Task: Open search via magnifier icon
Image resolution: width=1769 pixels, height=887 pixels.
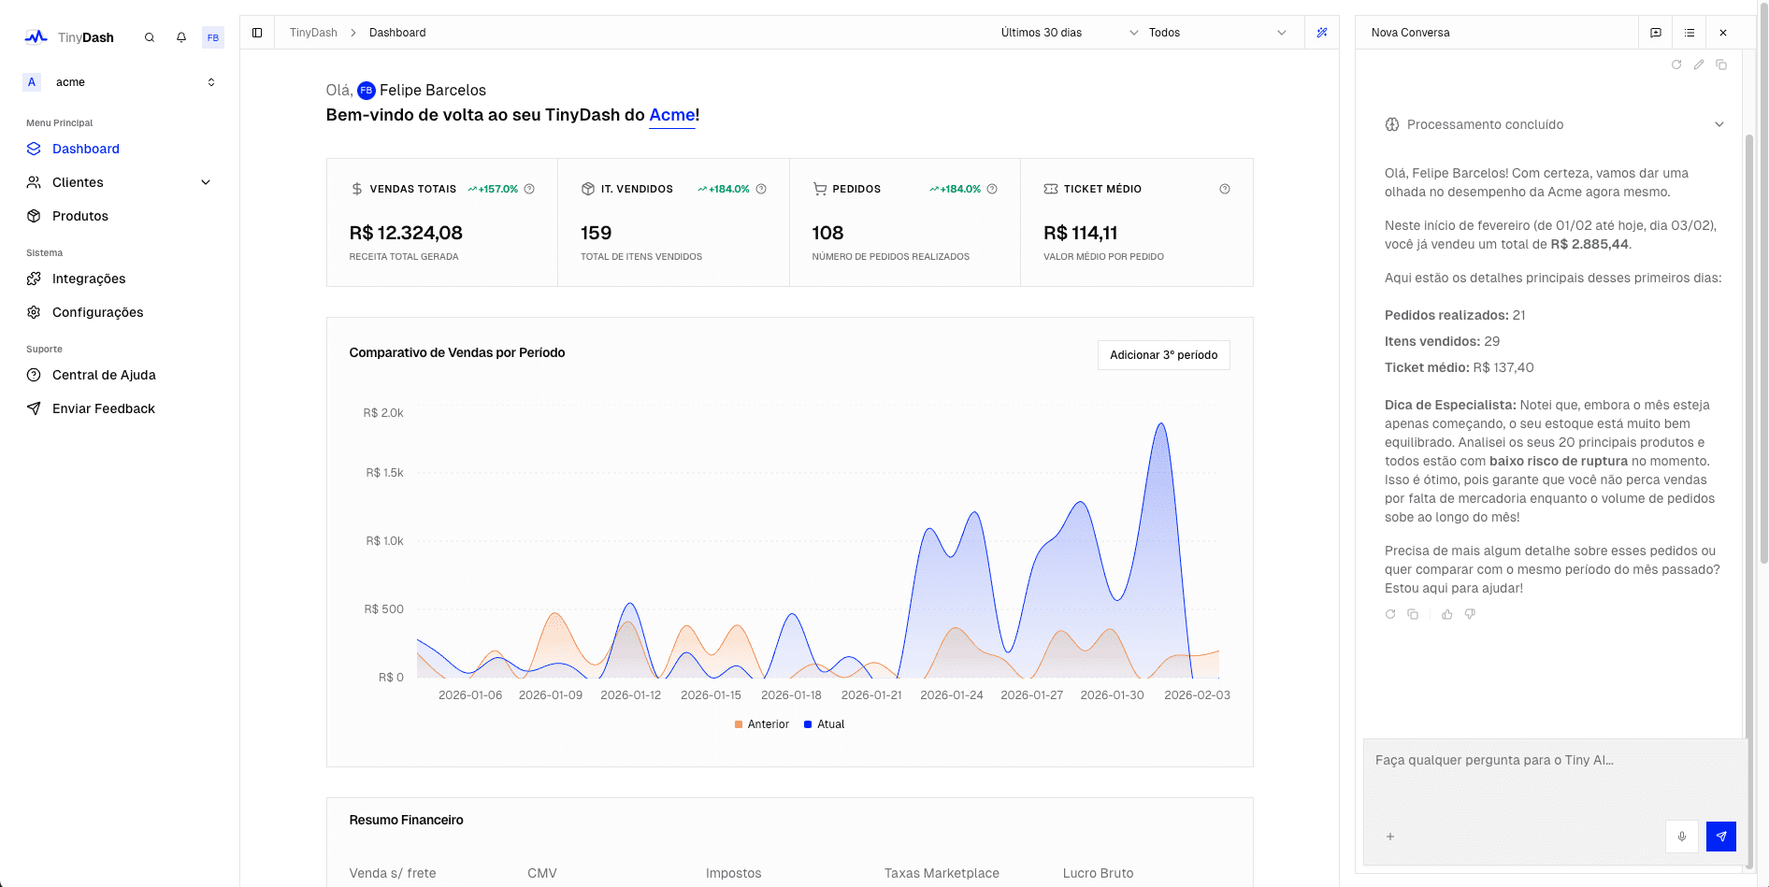Action: pyautogui.click(x=150, y=37)
